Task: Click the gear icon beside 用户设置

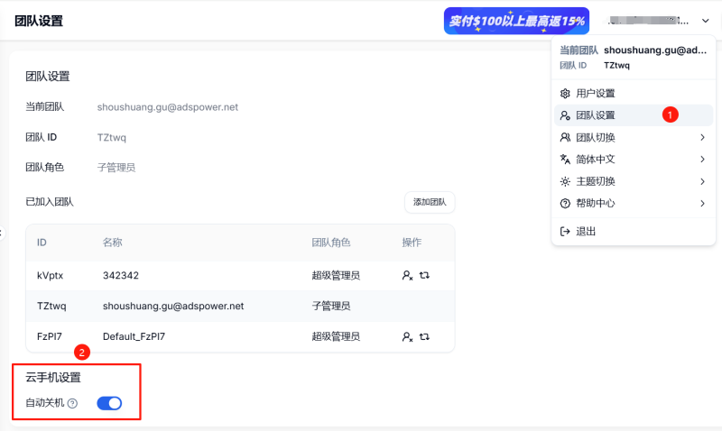Action: (x=565, y=94)
